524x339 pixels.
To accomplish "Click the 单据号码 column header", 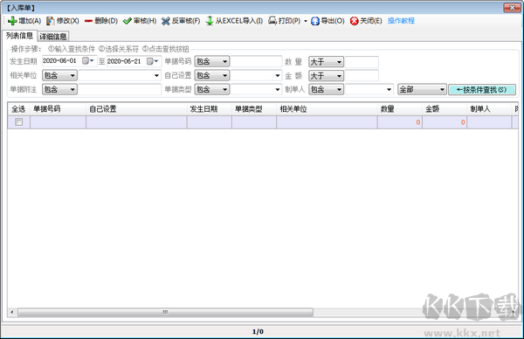I will (59, 109).
